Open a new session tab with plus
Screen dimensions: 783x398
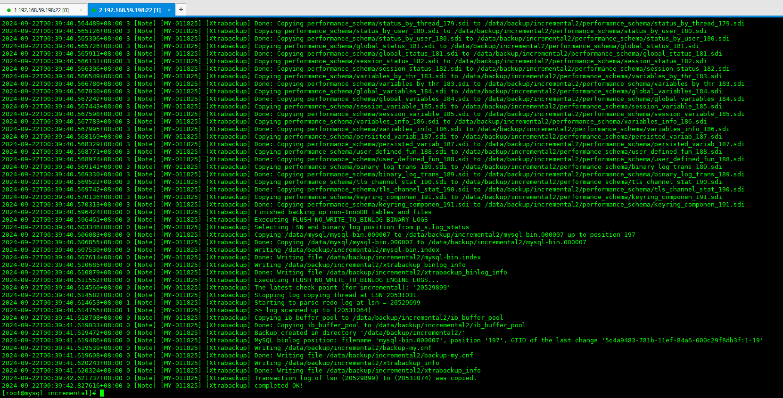pyautogui.click(x=181, y=9)
